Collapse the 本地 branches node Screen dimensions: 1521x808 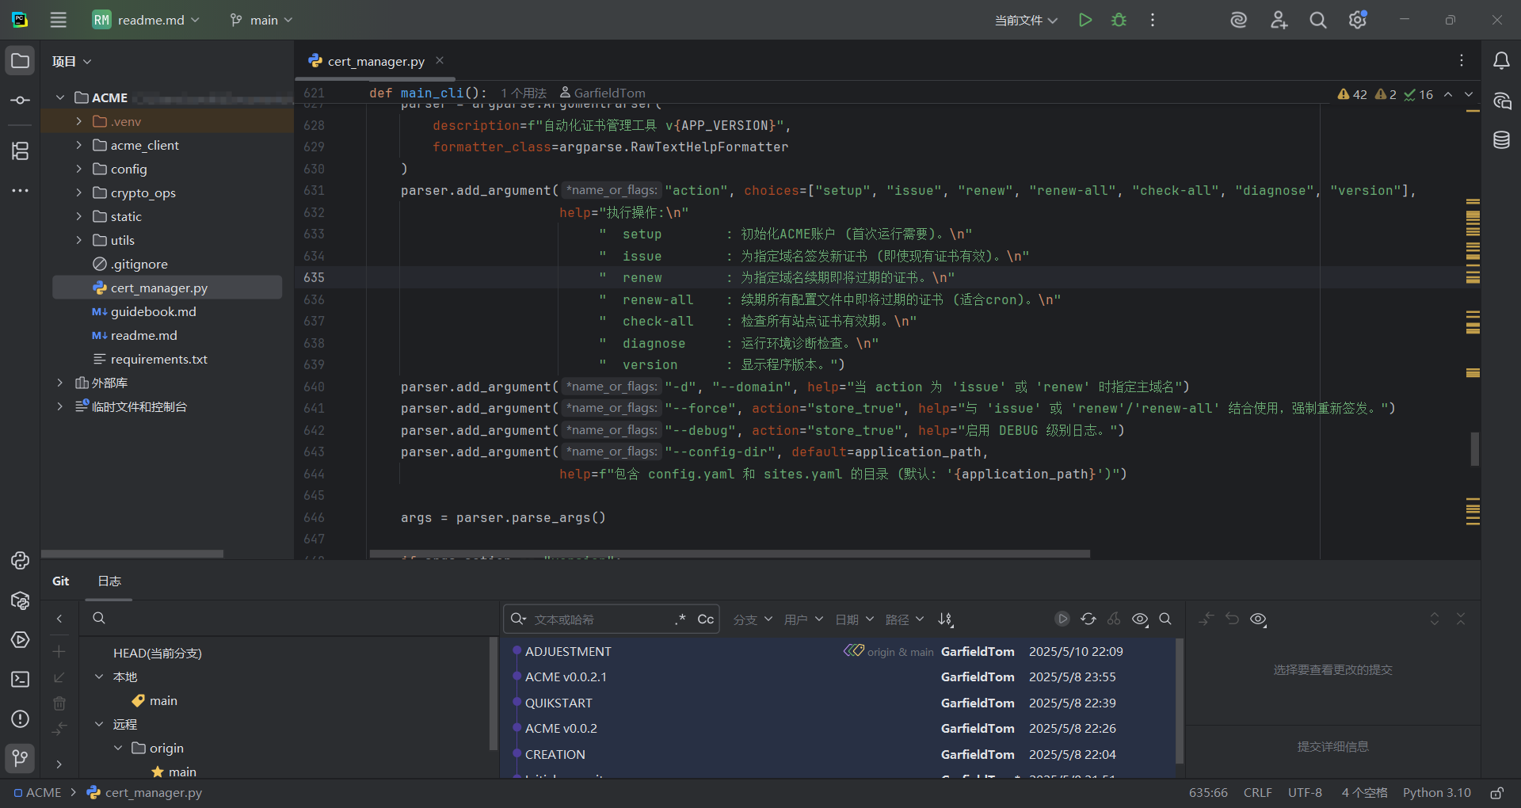[x=99, y=677]
